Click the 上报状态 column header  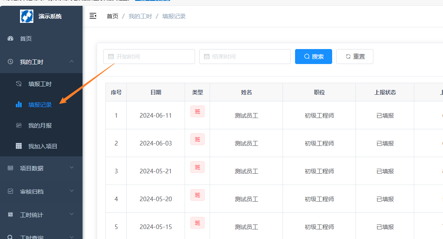pos(385,92)
